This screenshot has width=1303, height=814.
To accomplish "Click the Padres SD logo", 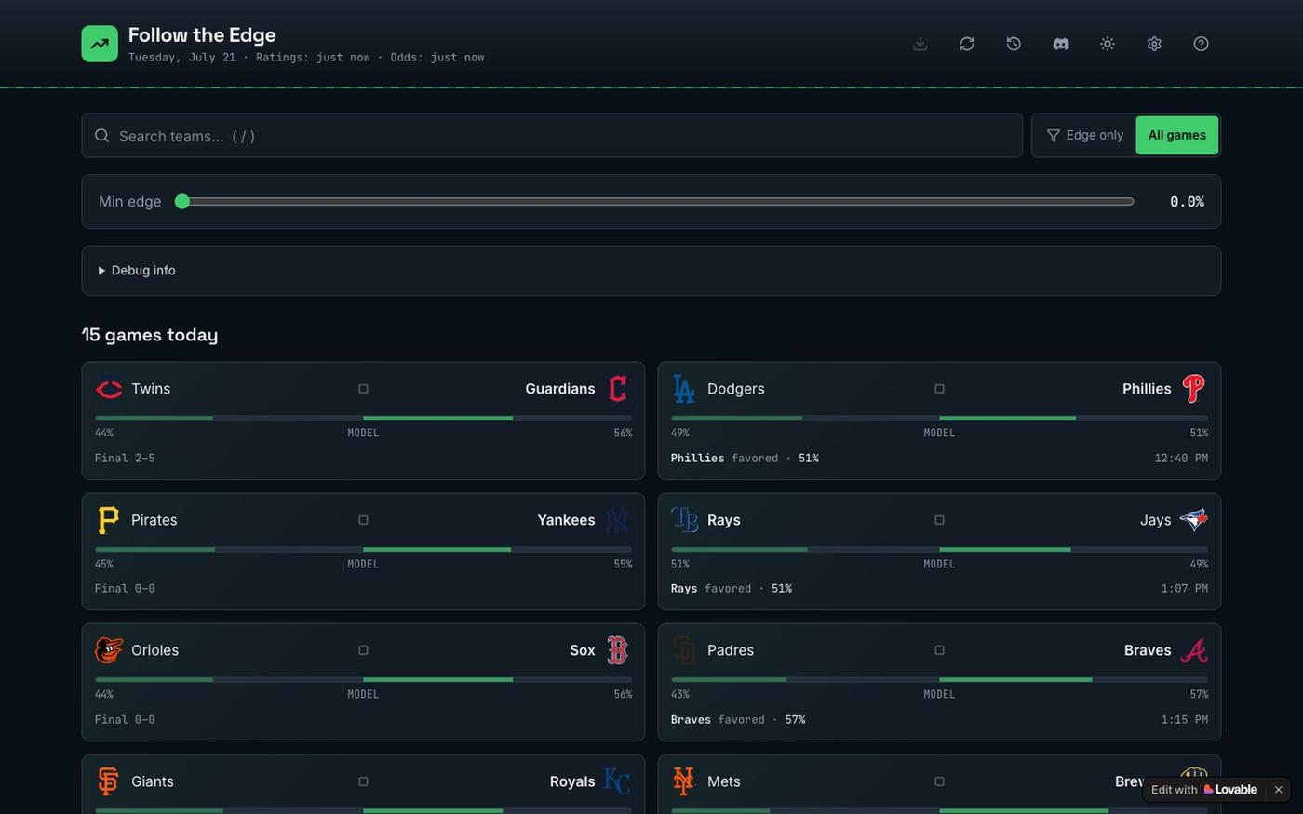I will pyautogui.click(x=684, y=650).
